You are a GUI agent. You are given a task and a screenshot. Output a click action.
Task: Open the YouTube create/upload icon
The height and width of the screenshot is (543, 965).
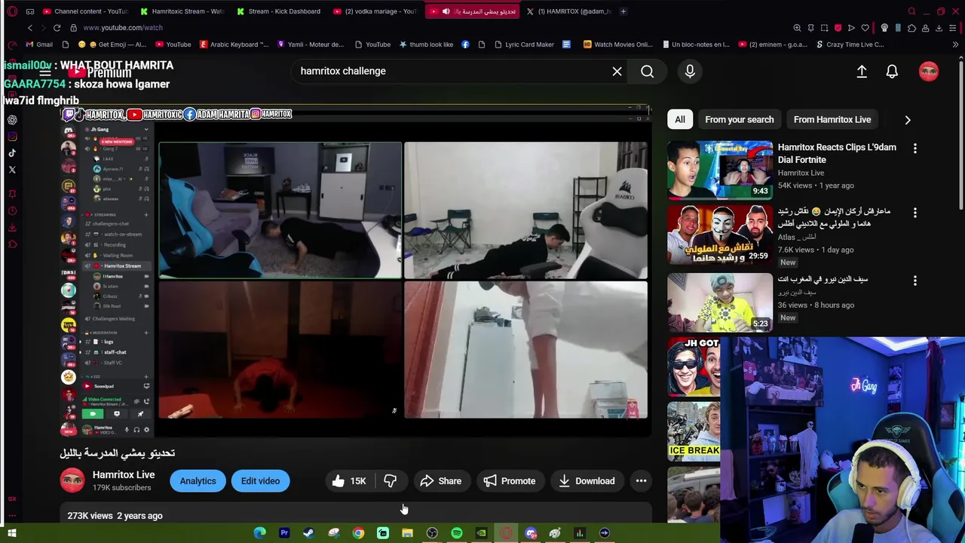click(x=862, y=71)
